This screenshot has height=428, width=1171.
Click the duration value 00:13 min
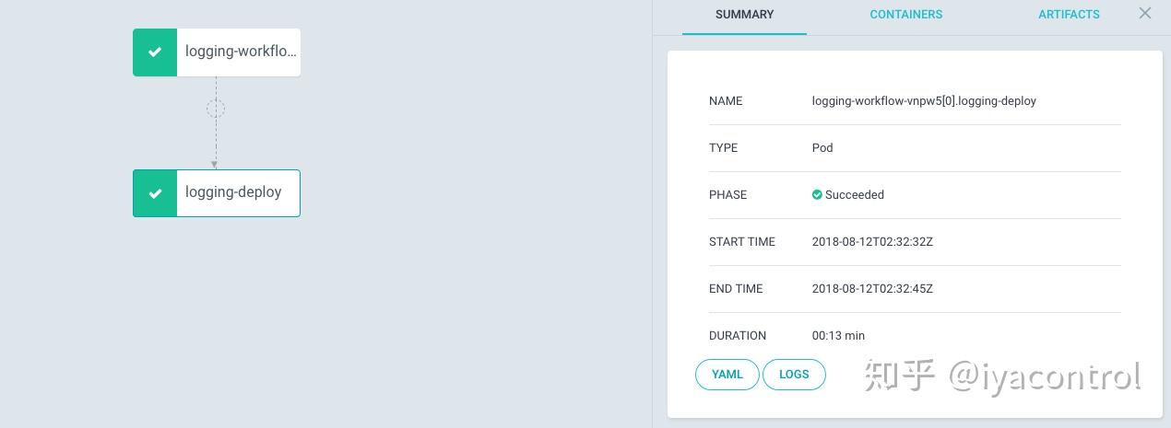(x=838, y=336)
